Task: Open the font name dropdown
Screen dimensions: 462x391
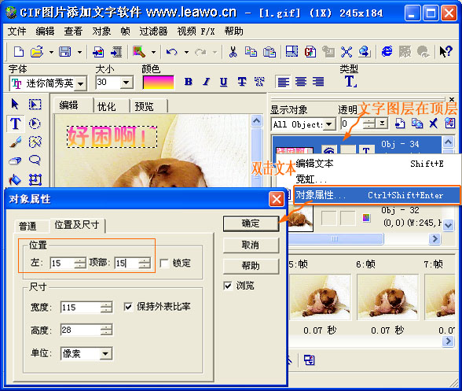Action: [x=80, y=84]
